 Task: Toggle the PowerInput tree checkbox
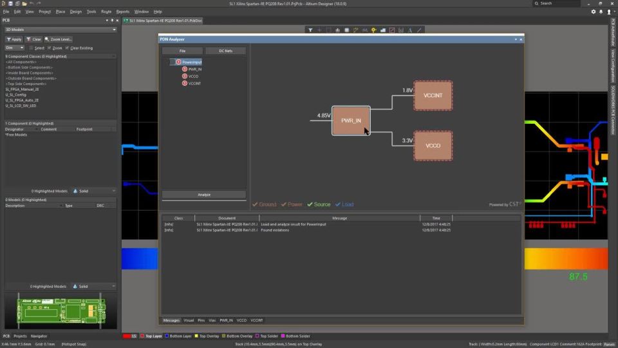click(x=173, y=62)
